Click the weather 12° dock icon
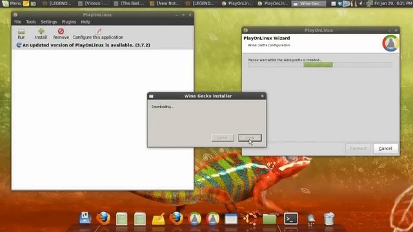The height and width of the screenshot is (232, 413). click(x=310, y=220)
